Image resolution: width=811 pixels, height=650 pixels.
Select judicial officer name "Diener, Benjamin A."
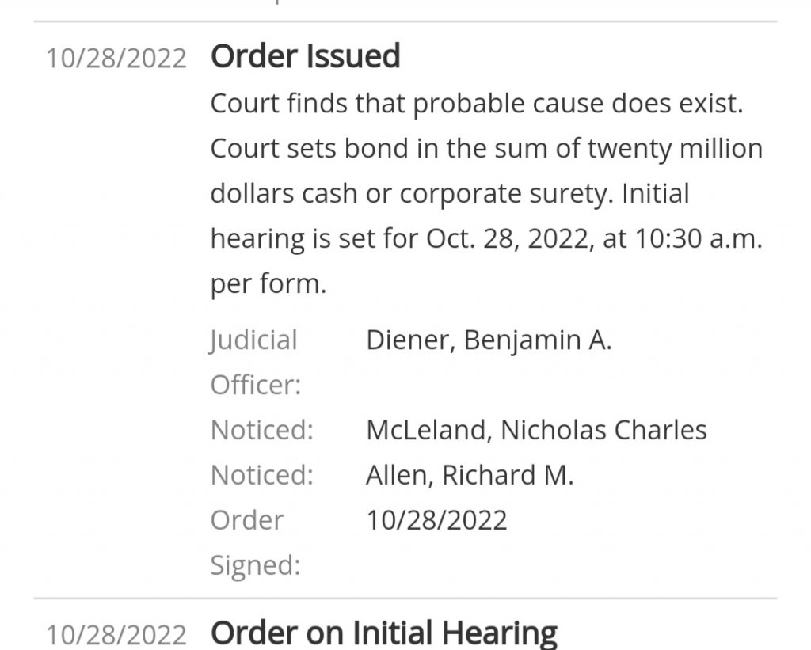pos(489,340)
